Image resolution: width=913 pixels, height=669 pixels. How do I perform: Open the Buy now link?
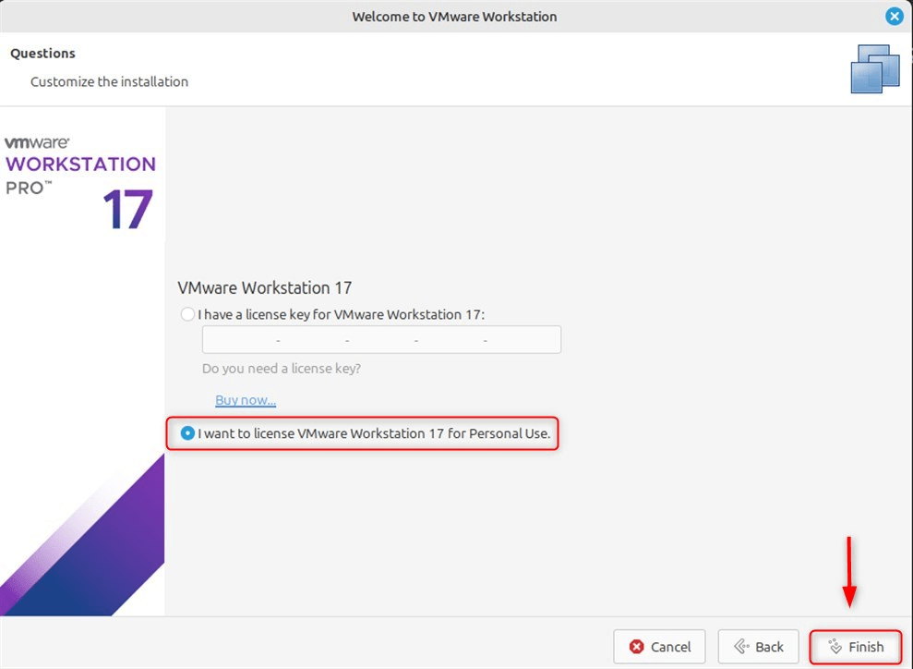pos(246,400)
